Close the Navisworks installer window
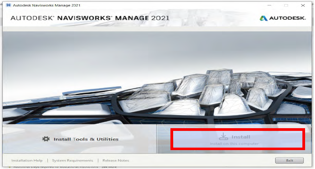The width and height of the screenshot is (315, 169). (303, 5)
